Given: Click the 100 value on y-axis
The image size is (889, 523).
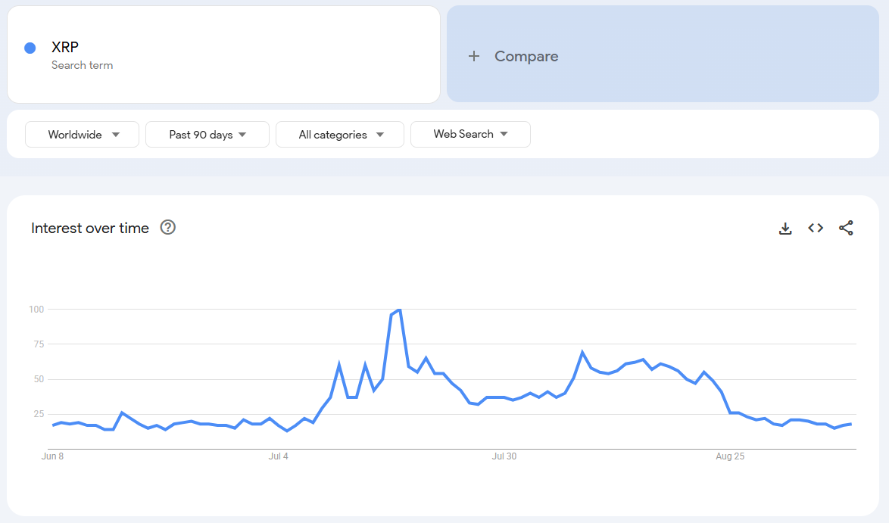Looking at the screenshot, I should [36, 309].
